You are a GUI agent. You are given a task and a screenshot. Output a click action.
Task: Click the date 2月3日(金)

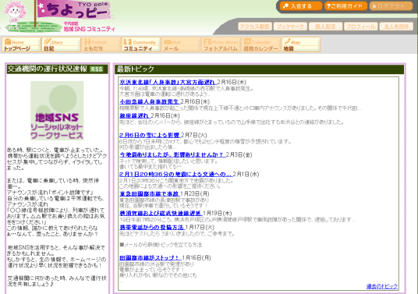239,154
